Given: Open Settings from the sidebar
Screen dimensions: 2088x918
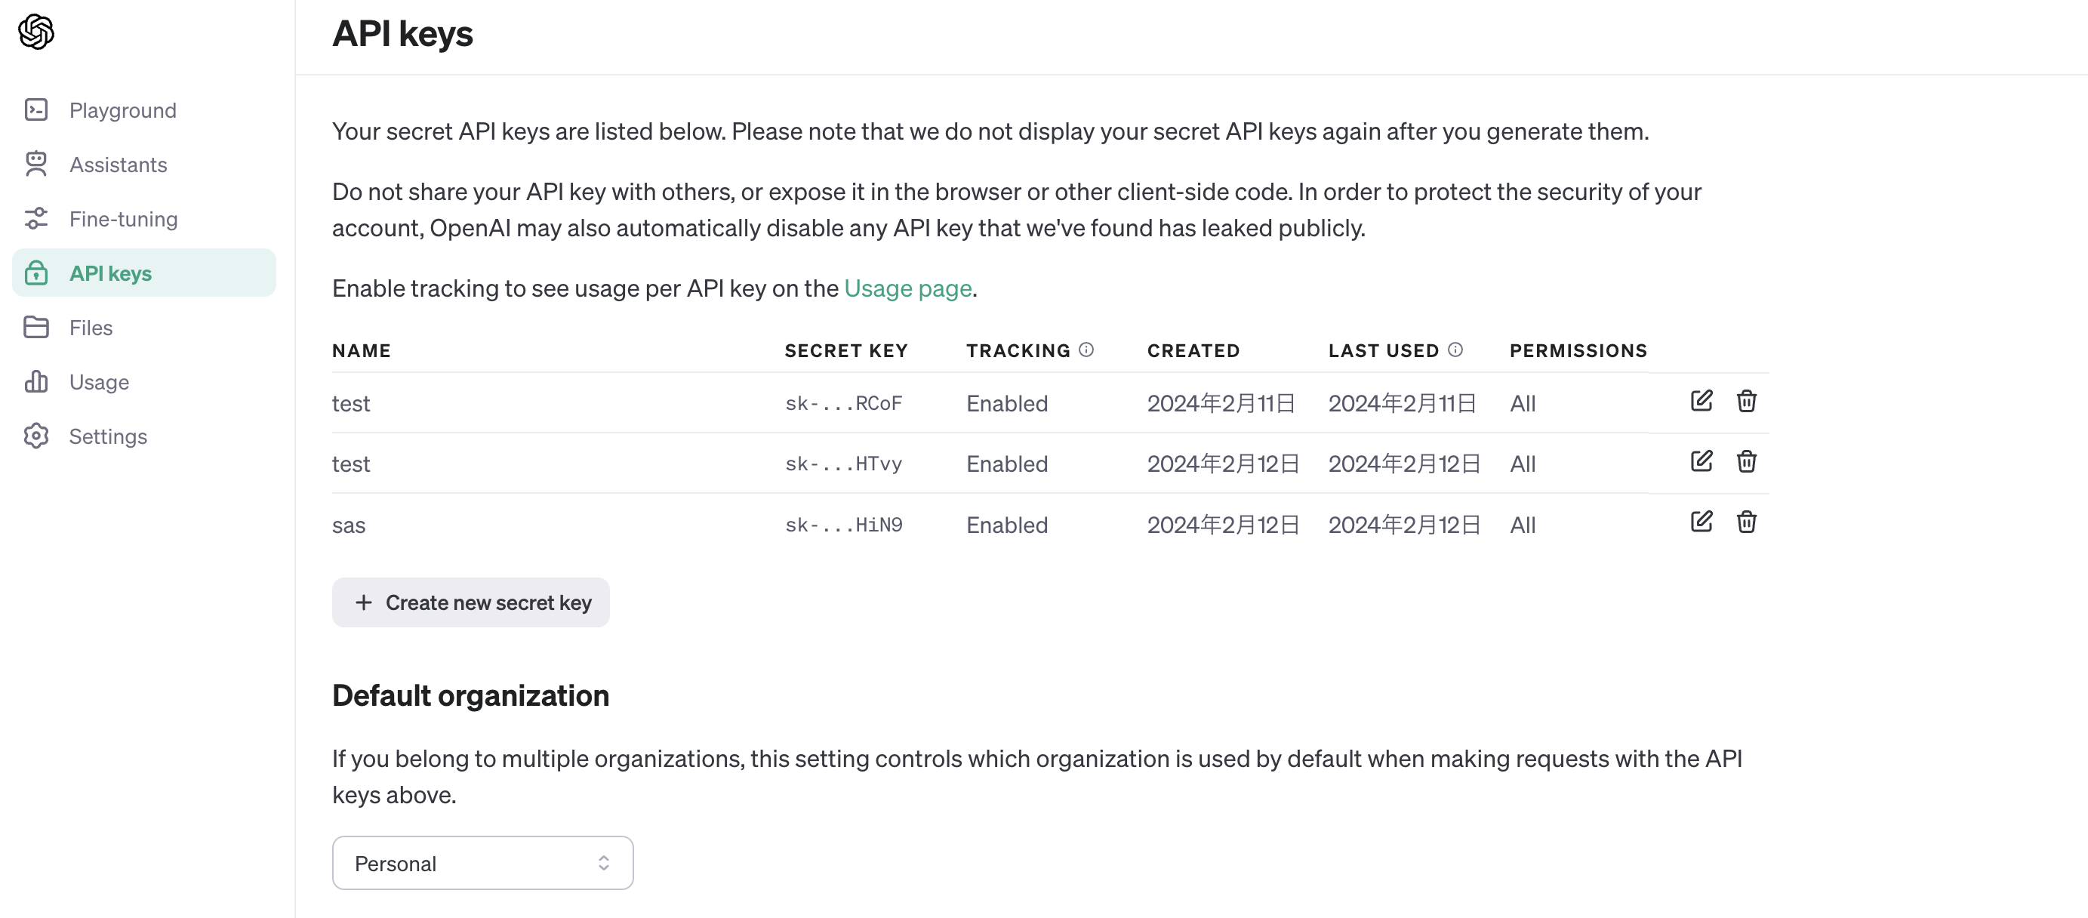Looking at the screenshot, I should pyautogui.click(x=108, y=436).
